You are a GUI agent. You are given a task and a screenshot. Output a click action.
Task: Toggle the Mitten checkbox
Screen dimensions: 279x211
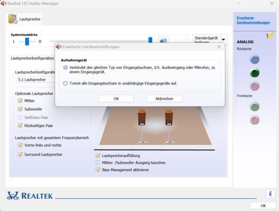(x=20, y=101)
